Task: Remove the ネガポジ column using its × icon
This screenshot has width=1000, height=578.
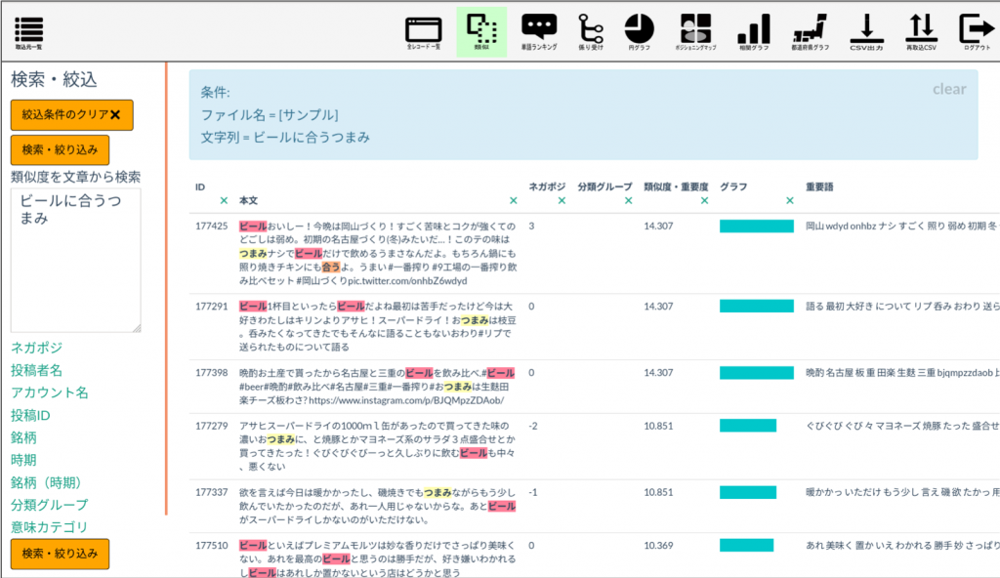Action: pos(562,200)
